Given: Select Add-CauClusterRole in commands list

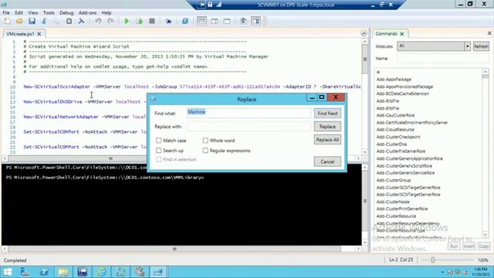Looking at the screenshot, I should [395, 115].
